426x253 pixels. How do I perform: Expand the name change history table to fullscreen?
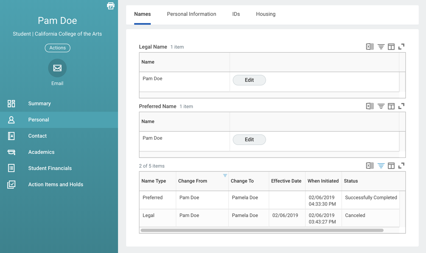tap(401, 166)
